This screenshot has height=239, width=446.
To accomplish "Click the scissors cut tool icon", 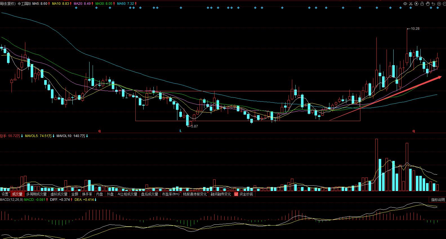I will click(411, 4).
